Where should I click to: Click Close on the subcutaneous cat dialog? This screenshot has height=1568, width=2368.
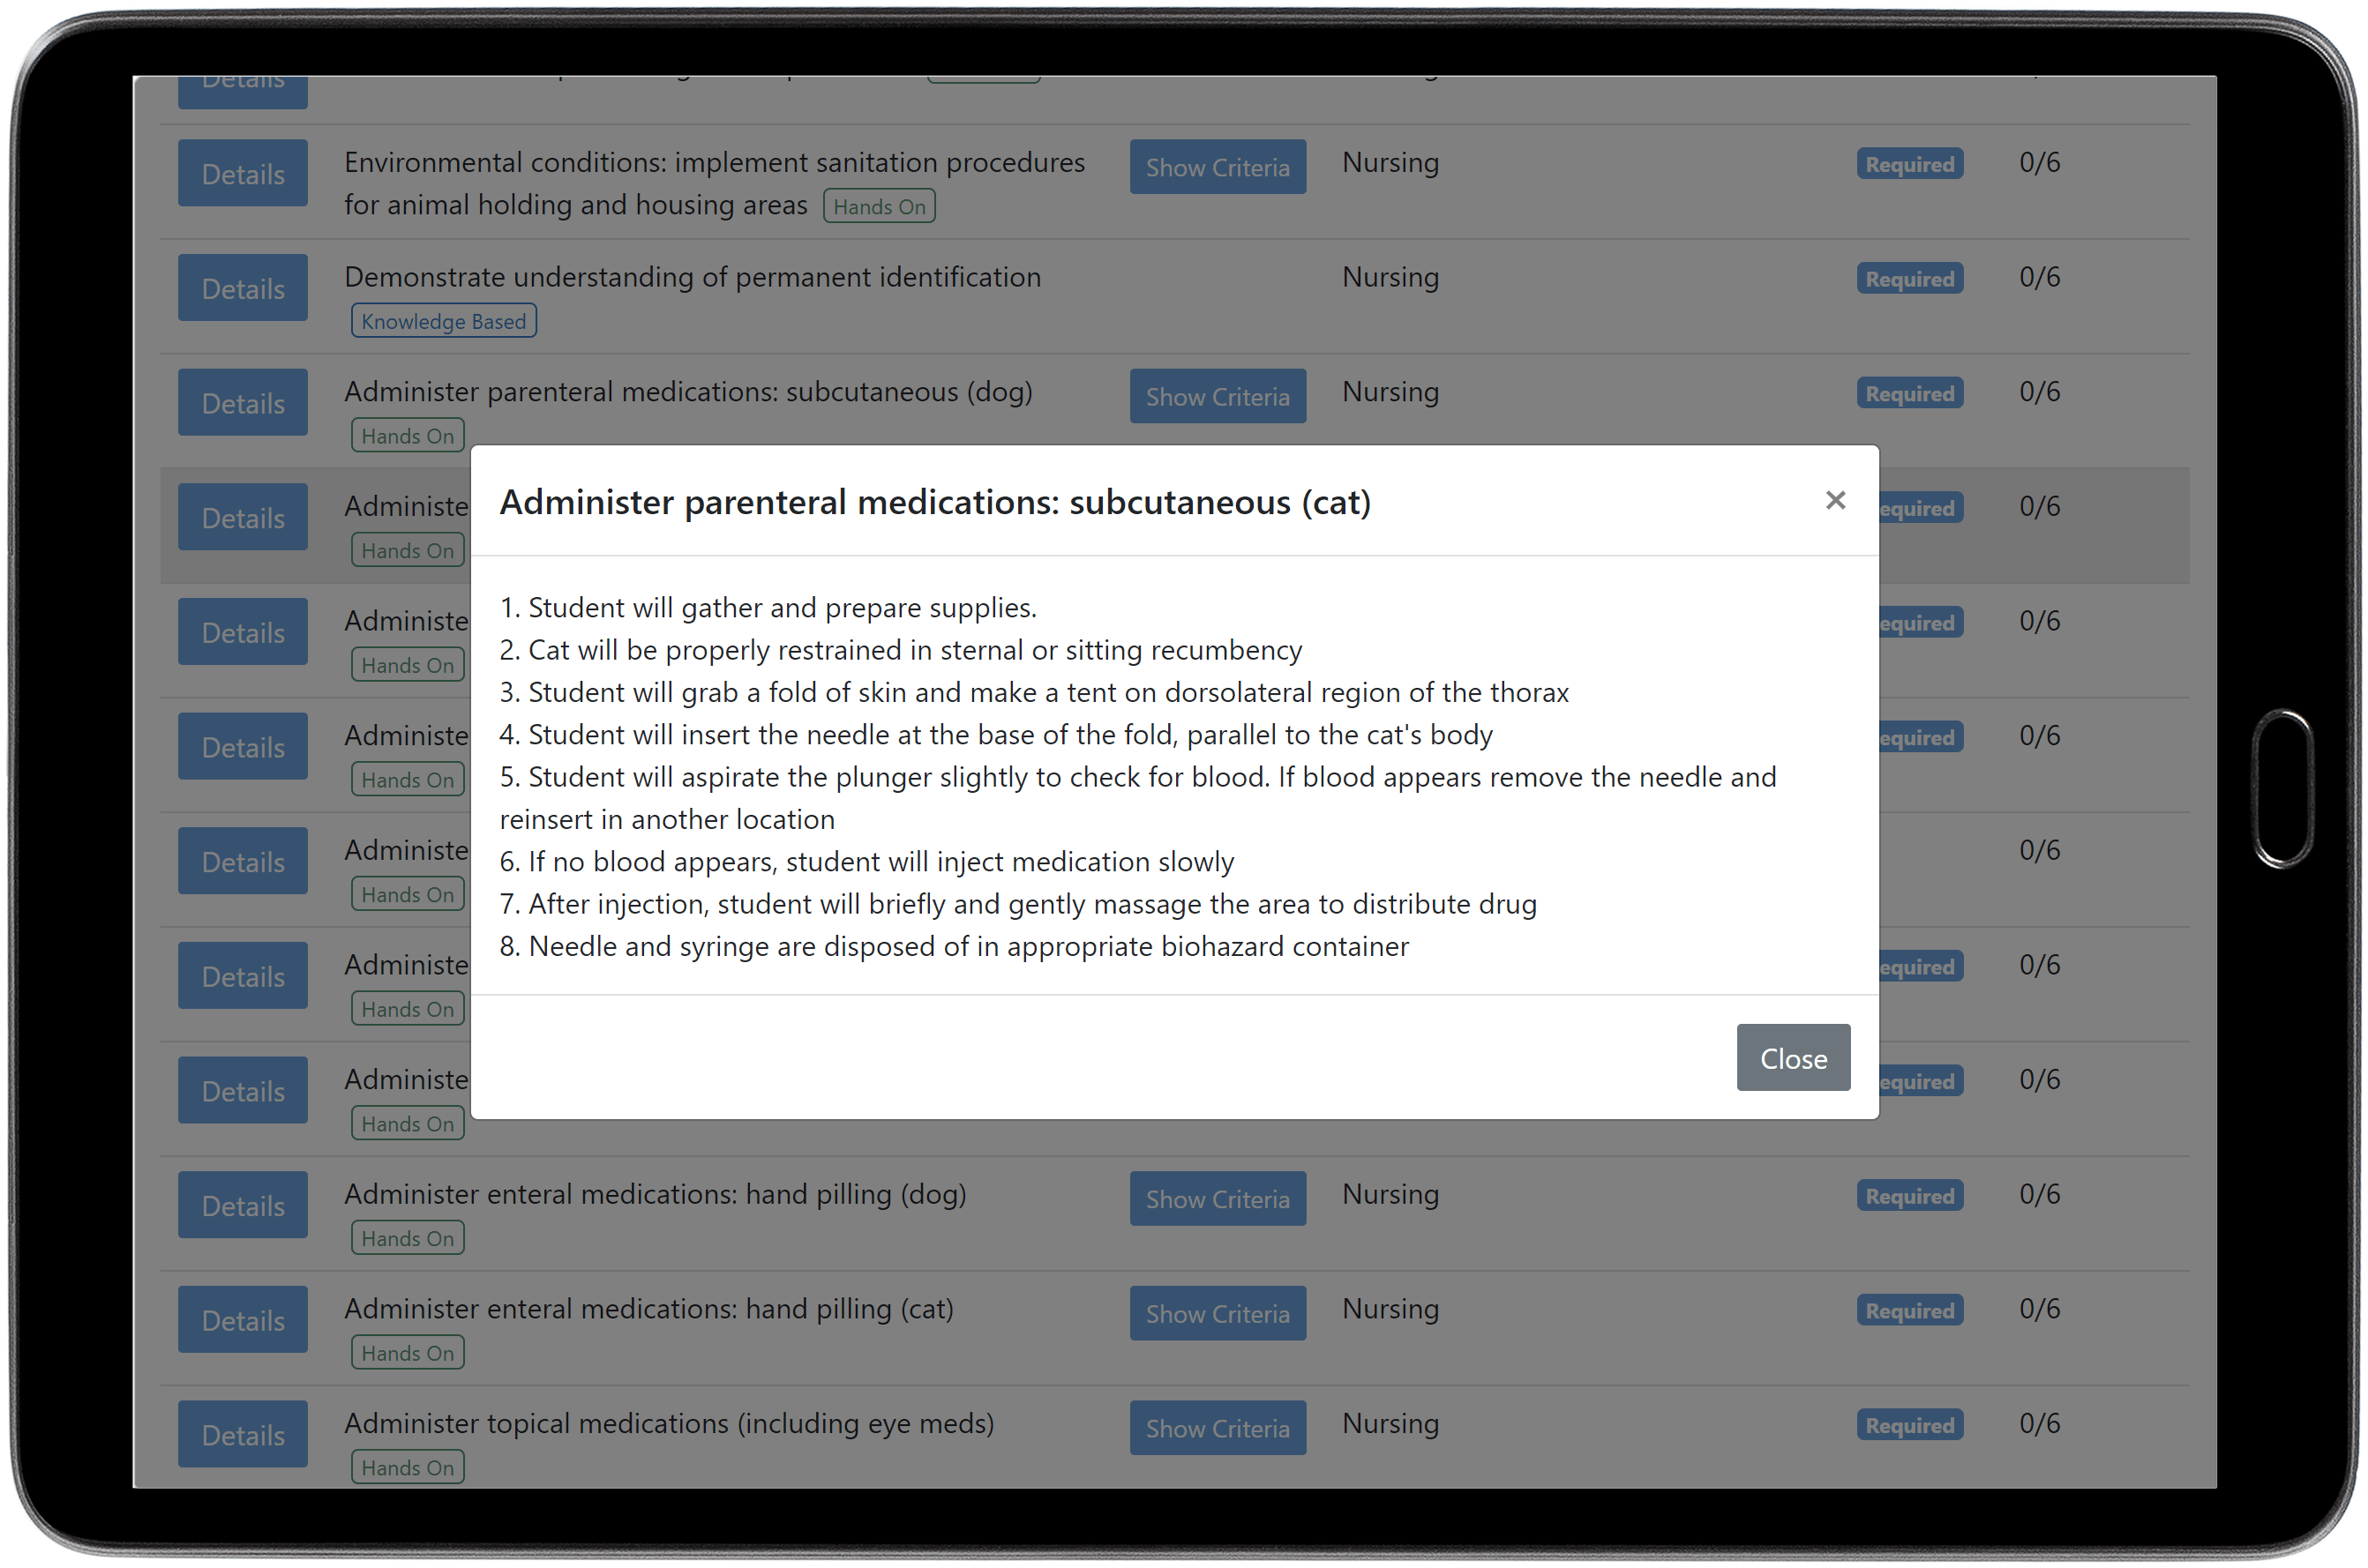pos(1792,1057)
